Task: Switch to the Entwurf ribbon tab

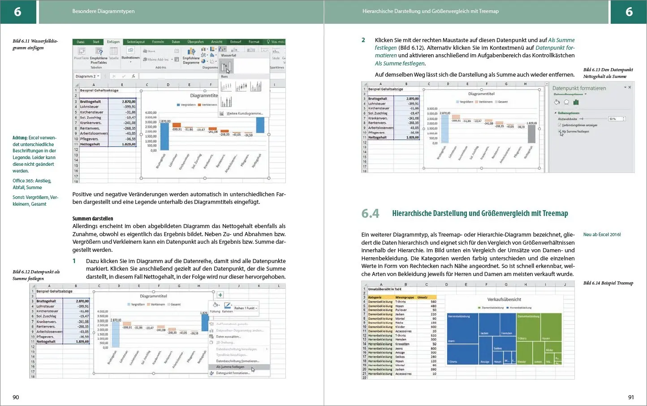Action: pos(236,42)
